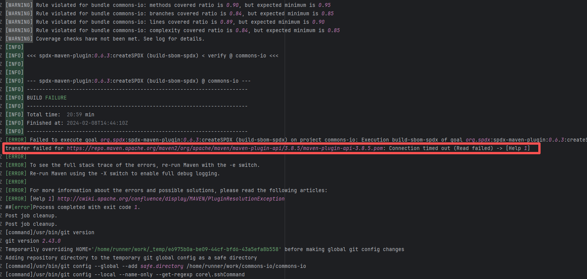This screenshot has width=587, height=279.
Task: Click the 'Finished at' timestamp line
Action: [77, 123]
